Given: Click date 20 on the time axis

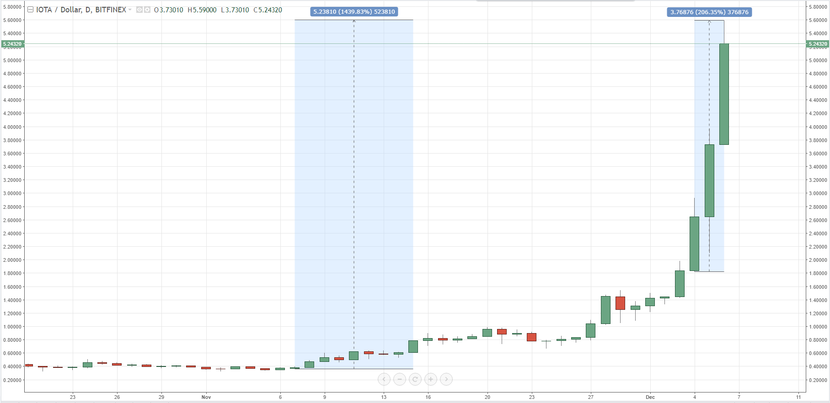Looking at the screenshot, I should pyautogui.click(x=487, y=397).
